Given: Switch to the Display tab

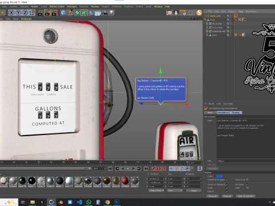Looking at the screenshot, I should click(235, 113).
